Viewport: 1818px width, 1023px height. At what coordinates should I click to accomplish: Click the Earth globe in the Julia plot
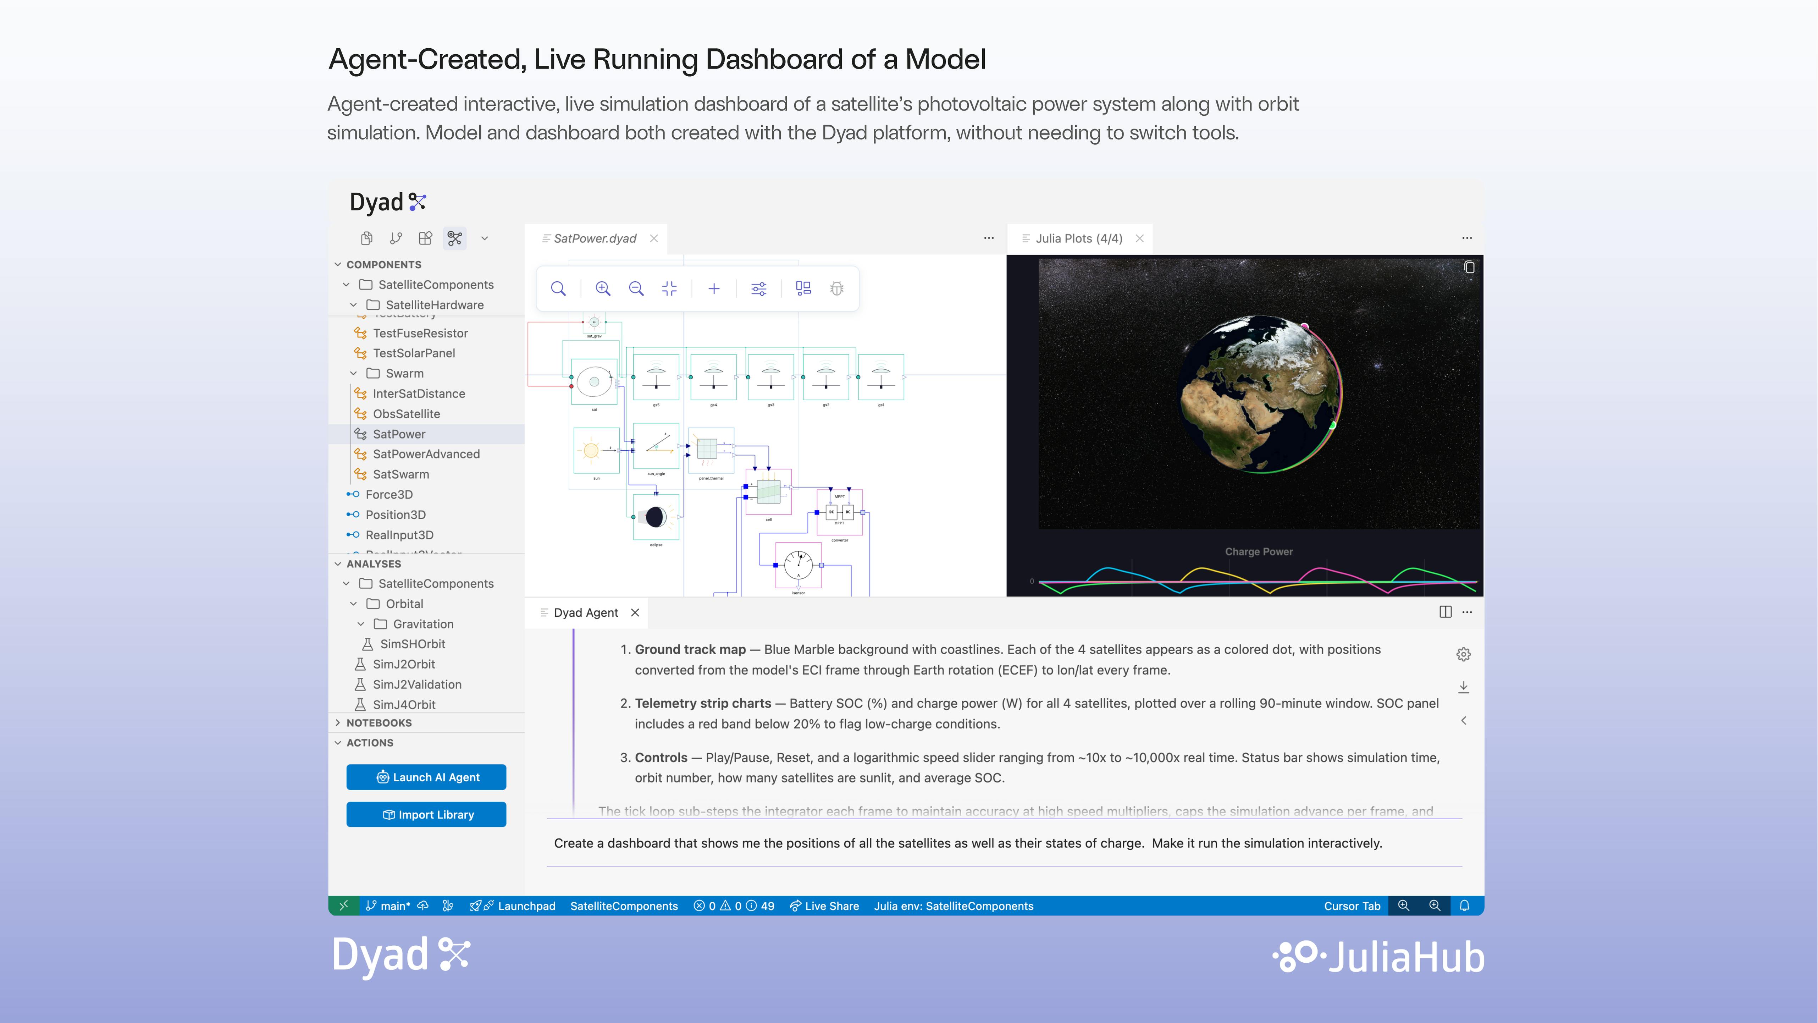pyautogui.click(x=1260, y=394)
